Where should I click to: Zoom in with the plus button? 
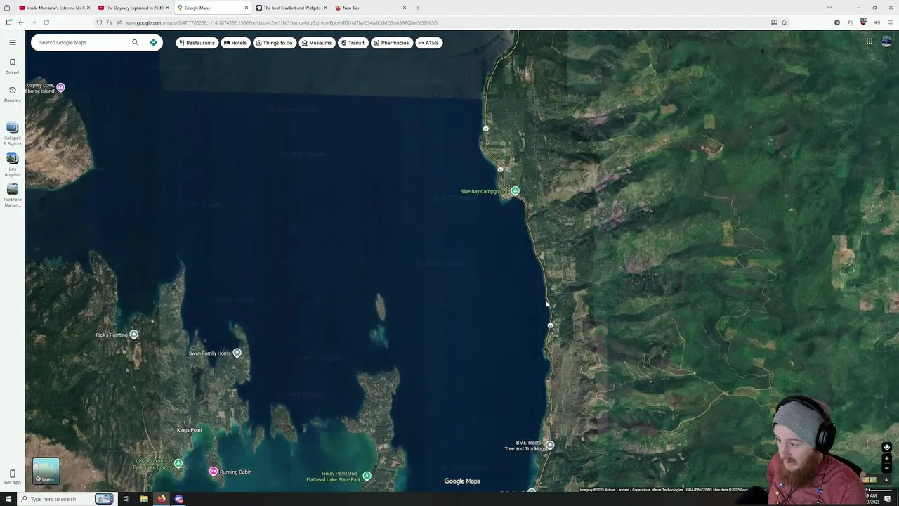click(886, 459)
